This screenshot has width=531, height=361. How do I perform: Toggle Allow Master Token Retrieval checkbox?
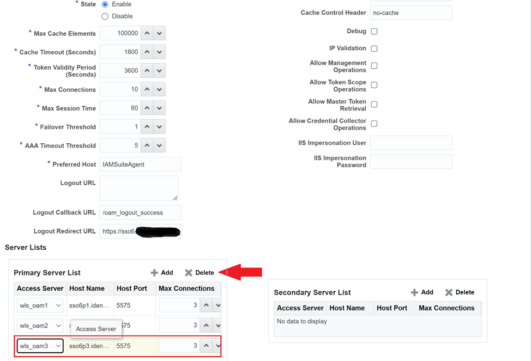374,105
